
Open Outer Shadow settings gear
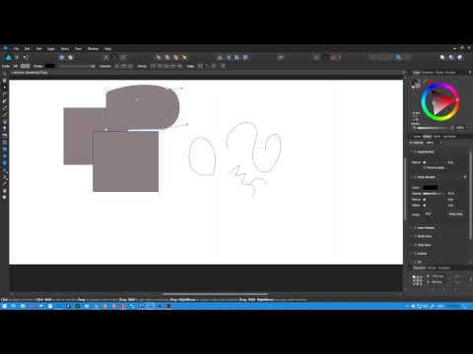point(465,177)
